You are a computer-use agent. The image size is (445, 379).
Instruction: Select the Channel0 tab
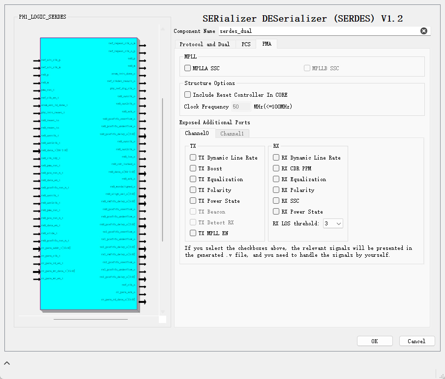click(x=197, y=133)
